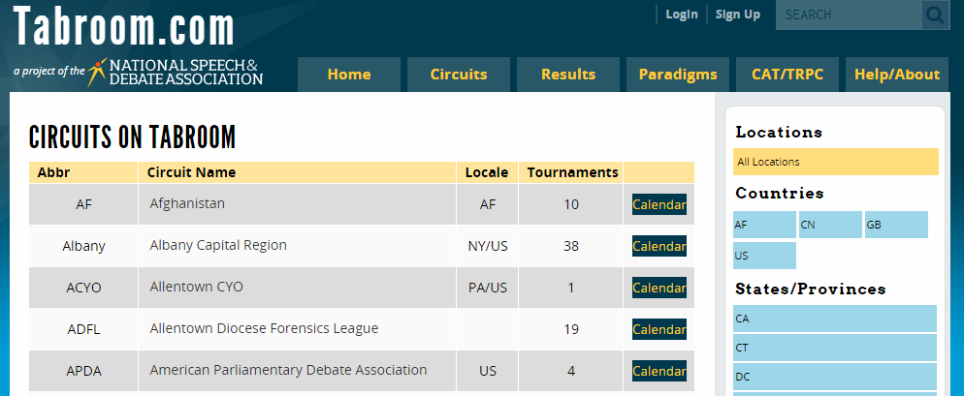This screenshot has width=964, height=396.
Task: Open the Paradigms tab
Action: tap(678, 75)
